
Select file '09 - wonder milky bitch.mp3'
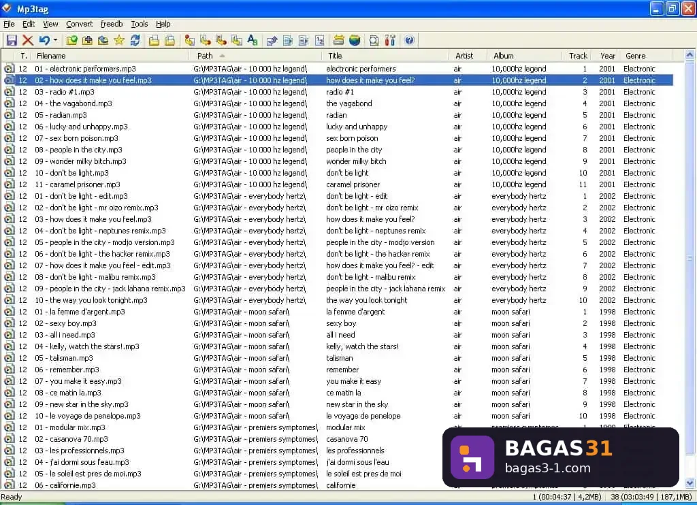[80, 161]
